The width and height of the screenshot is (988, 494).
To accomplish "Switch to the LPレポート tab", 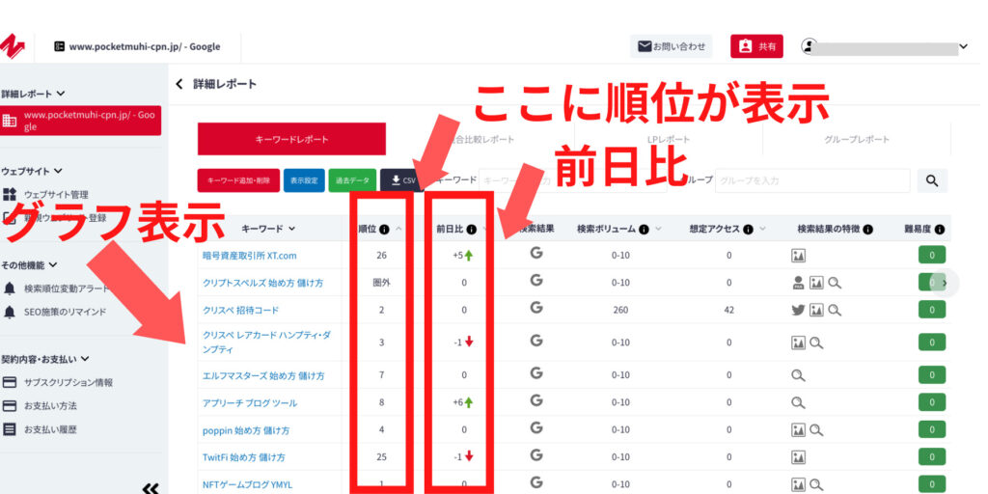I will [x=669, y=139].
